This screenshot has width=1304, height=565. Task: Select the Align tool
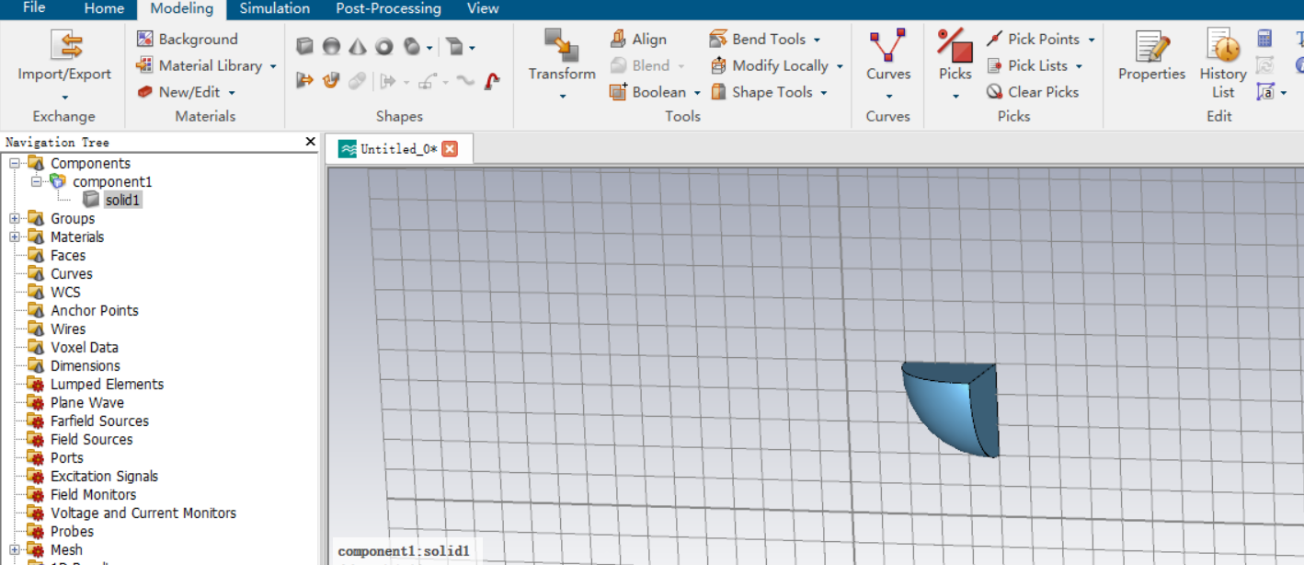638,39
